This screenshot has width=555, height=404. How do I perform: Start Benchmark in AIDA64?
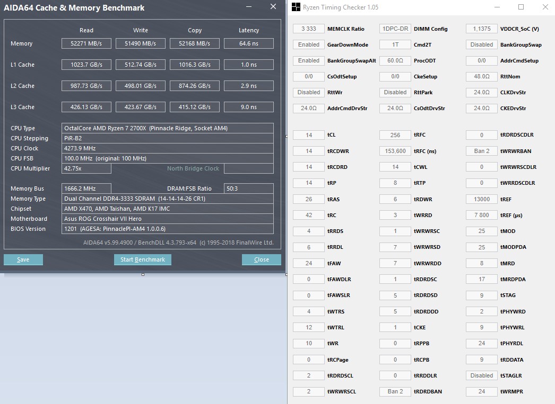(143, 259)
